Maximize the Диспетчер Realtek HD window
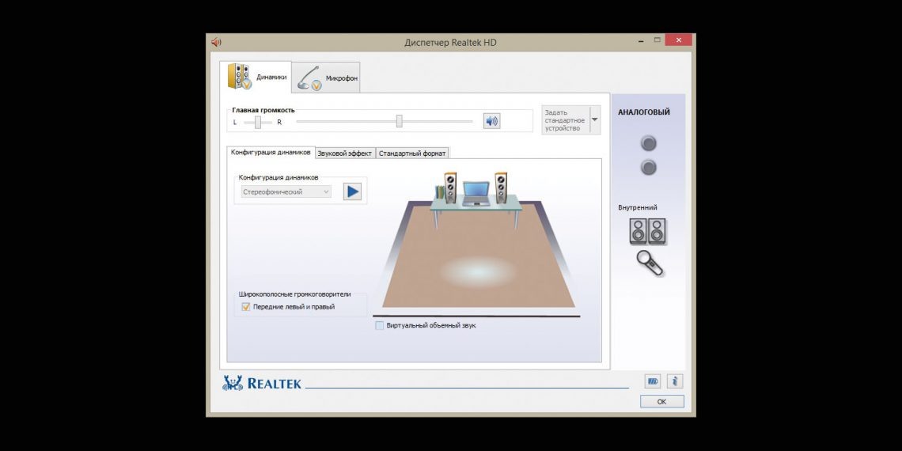Image resolution: width=902 pixels, height=451 pixels. pyautogui.click(x=658, y=40)
